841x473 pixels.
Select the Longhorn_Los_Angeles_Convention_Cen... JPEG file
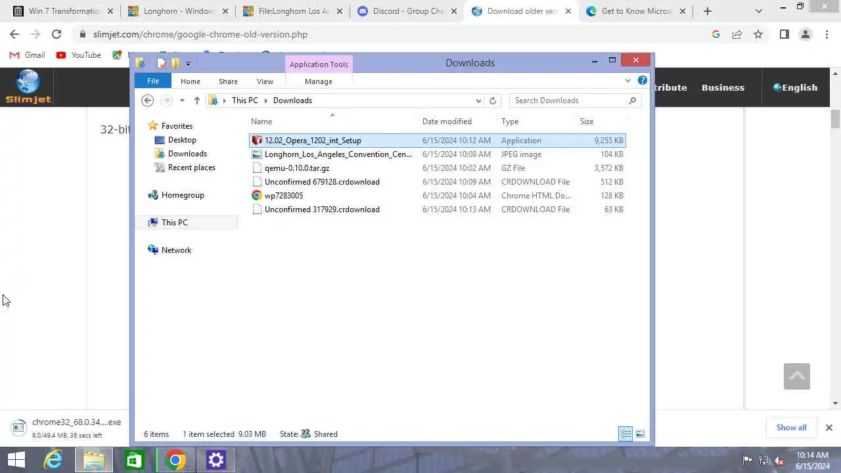point(438,154)
